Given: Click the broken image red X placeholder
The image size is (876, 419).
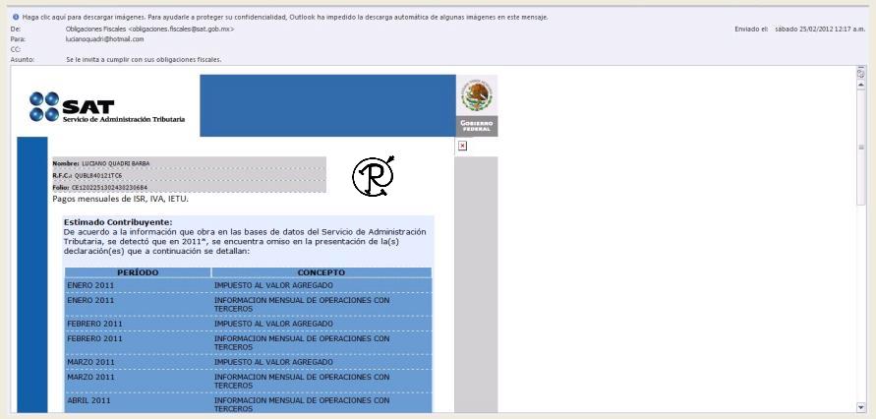Looking at the screenshot, I should 462,146.
